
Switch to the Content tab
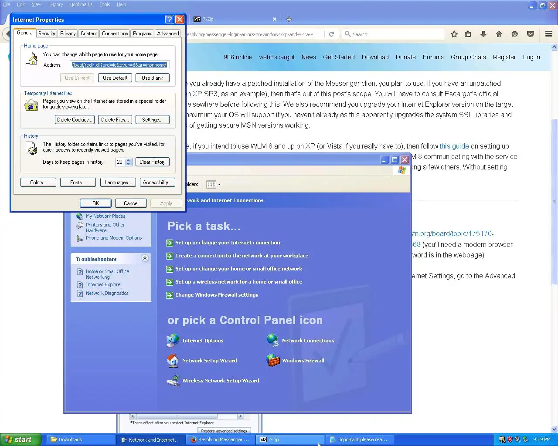point(88,34)
